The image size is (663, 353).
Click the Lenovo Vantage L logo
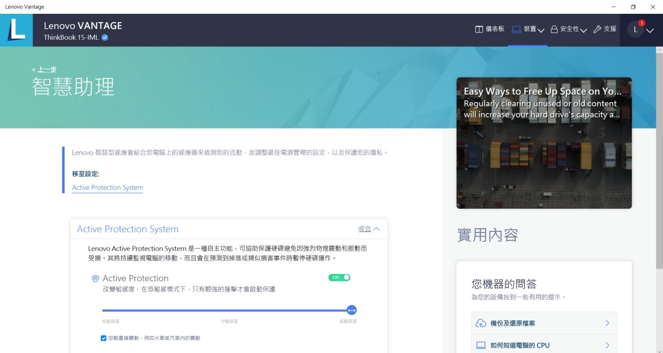pos(17,30)
